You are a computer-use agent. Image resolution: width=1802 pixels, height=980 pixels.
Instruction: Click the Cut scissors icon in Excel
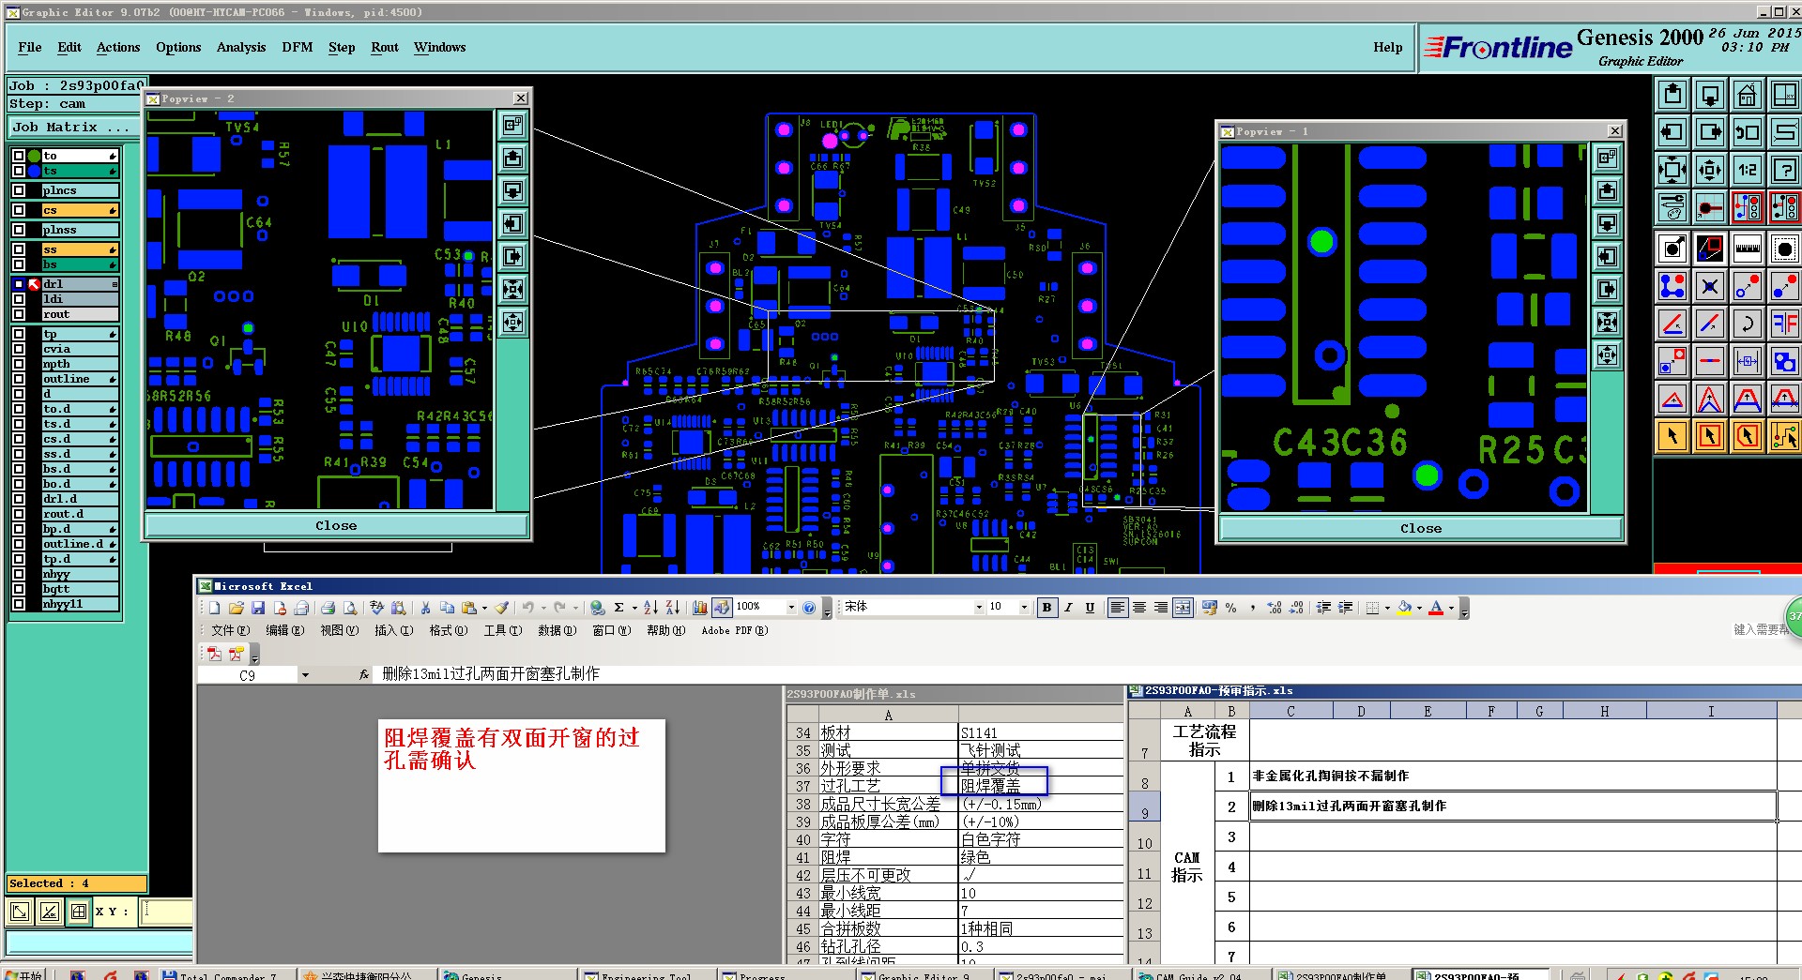pos(425,608)
